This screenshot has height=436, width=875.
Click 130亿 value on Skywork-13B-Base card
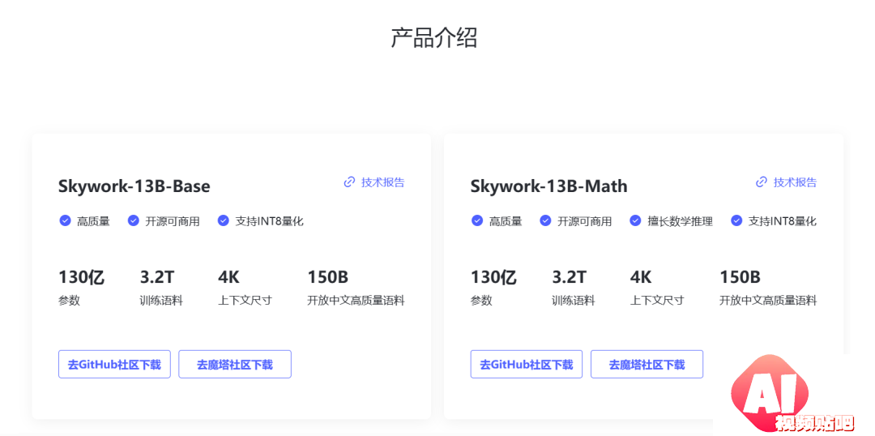pos(82,276)
